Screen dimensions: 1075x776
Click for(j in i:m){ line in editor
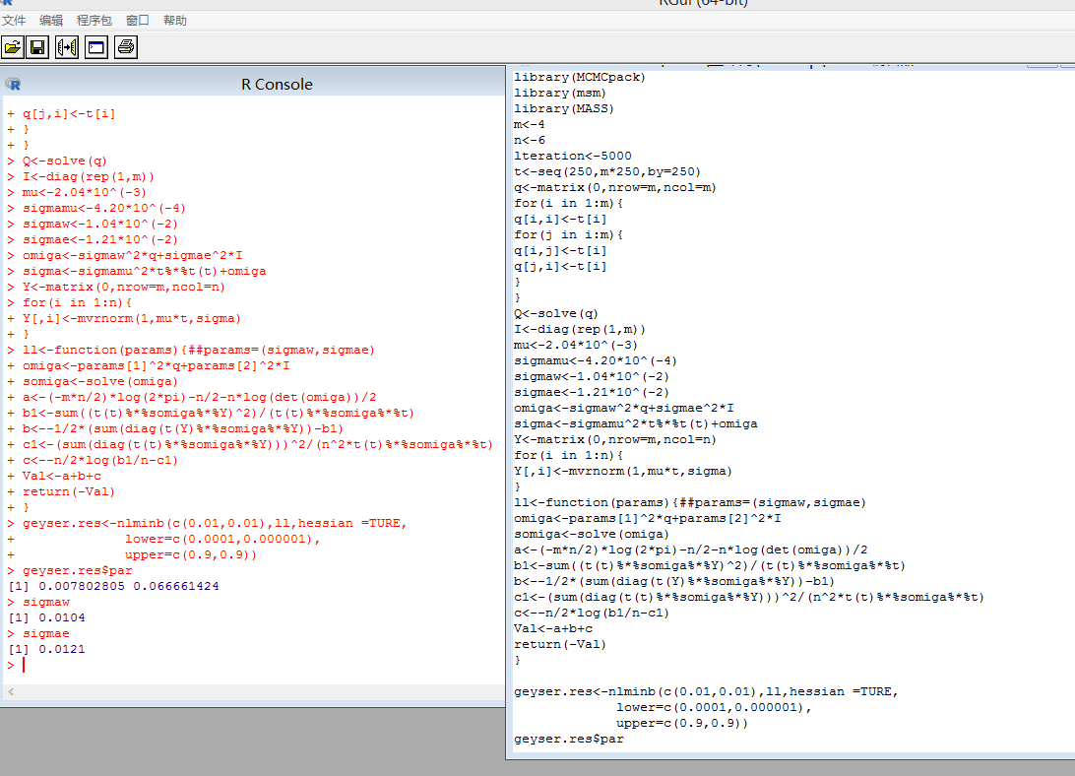tap(568, 234)
